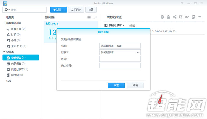
Task: Open Next 7 Days (未来 7 天) item
Action: pyautogui.click(x=17, y=46)
